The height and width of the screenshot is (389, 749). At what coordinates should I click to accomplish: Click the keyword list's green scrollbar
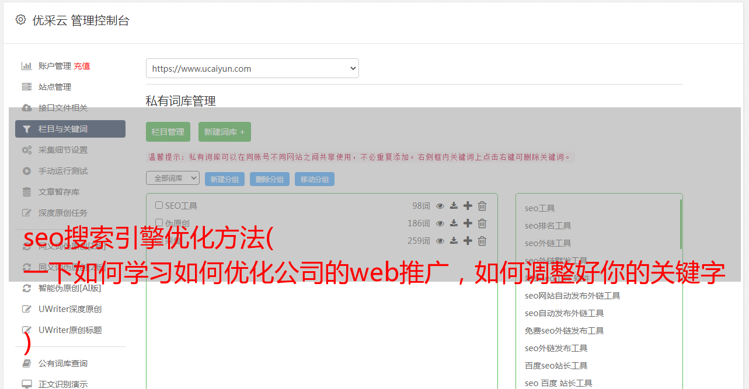pos(681,224)
